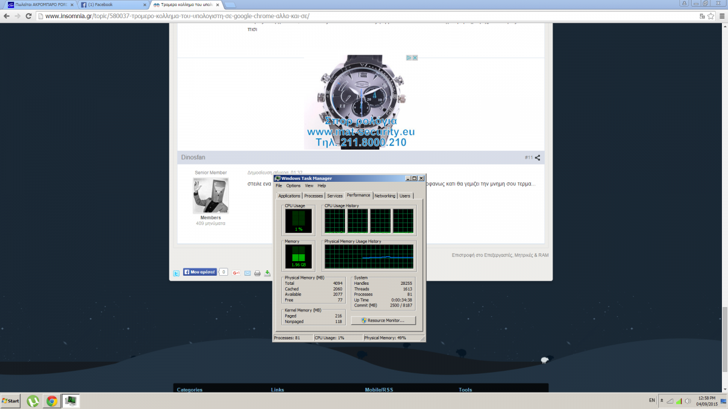Image resolution: width=728 pixels, height=409 pixels.
Task: Click 'Processes: 81' in status bar
Action: pyautogui.click(x=287, y=338)
